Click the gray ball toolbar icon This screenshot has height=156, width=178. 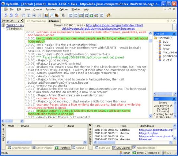63,15
